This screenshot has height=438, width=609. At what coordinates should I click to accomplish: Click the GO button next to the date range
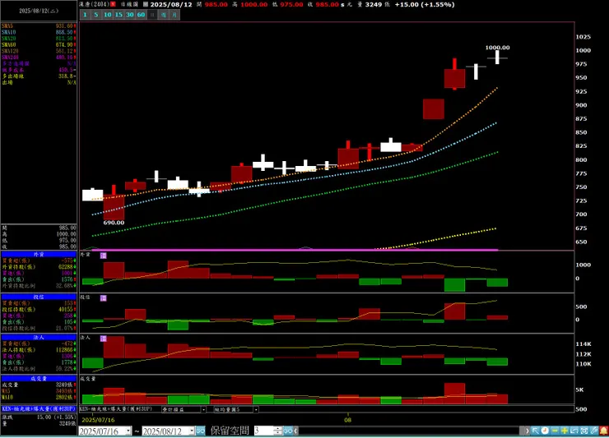(200, 431)
